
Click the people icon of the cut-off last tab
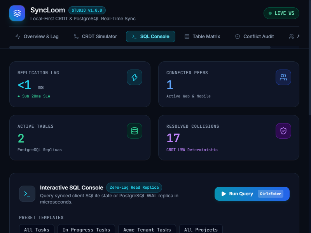pos(291,37)
